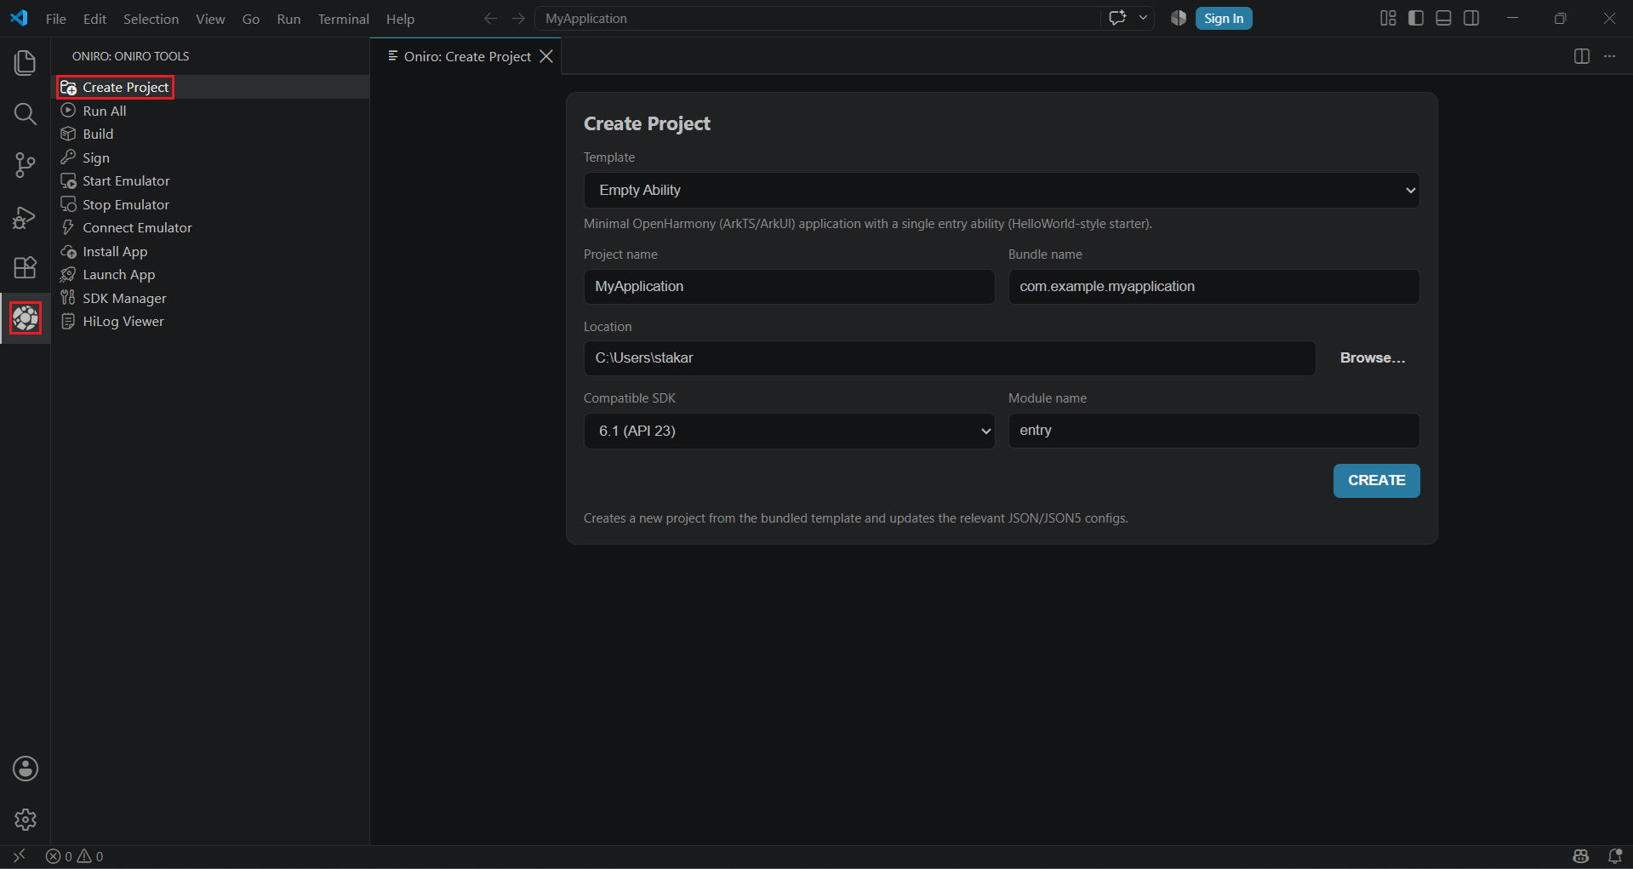Go forward with the right arrow

518,18
